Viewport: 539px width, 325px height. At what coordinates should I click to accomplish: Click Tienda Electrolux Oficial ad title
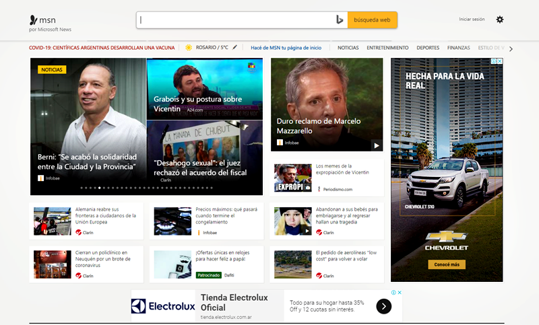234,302
